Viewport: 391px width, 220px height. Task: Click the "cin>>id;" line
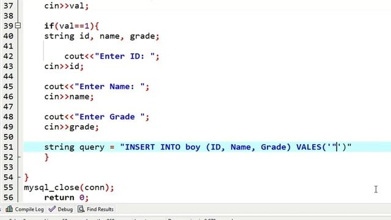(x=64, y=67)
